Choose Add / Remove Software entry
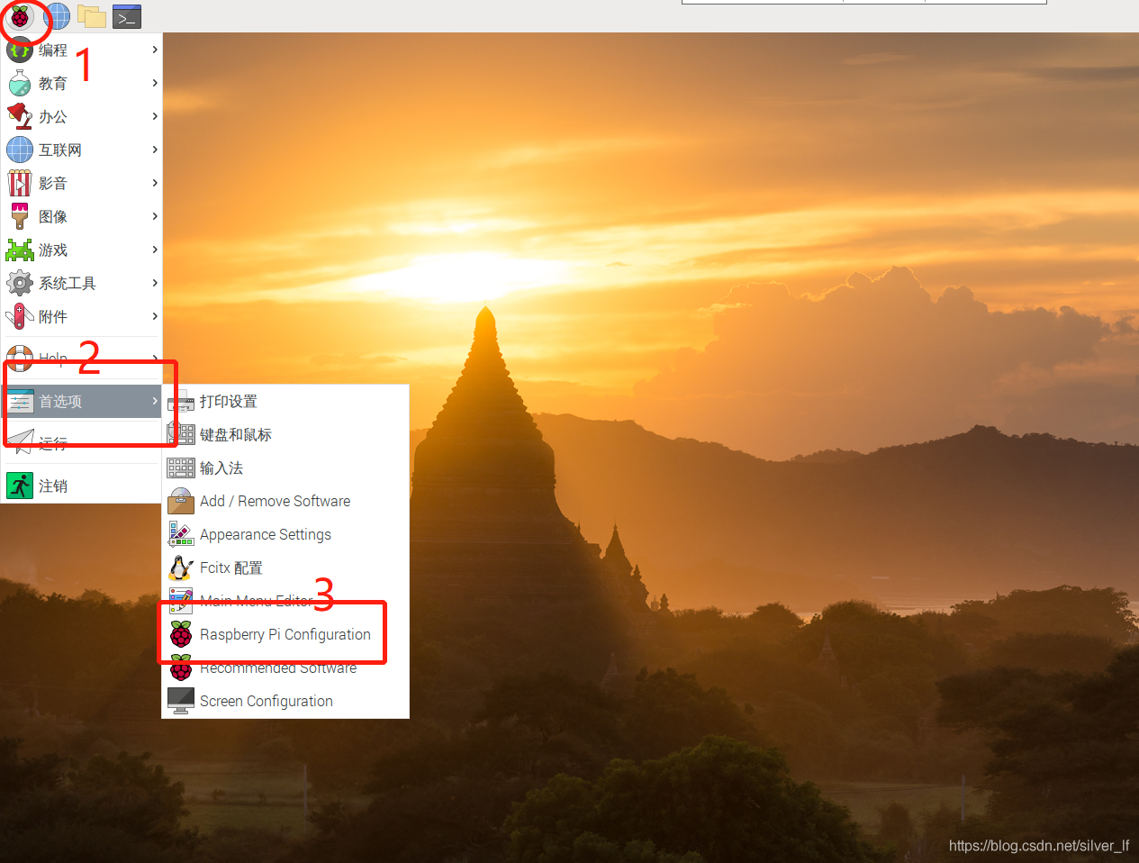Screen dimensions: 1139x863 point(285,501)
